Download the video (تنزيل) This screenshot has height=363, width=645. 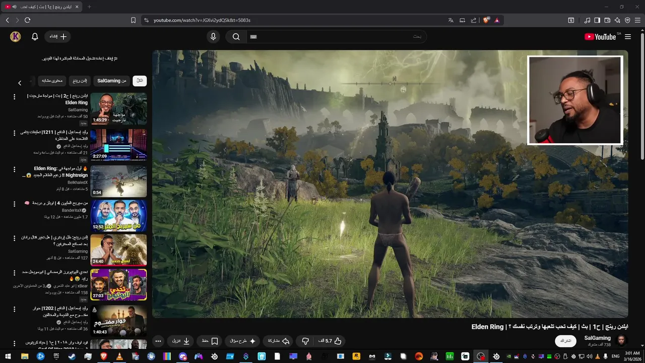tap(181, 341)
